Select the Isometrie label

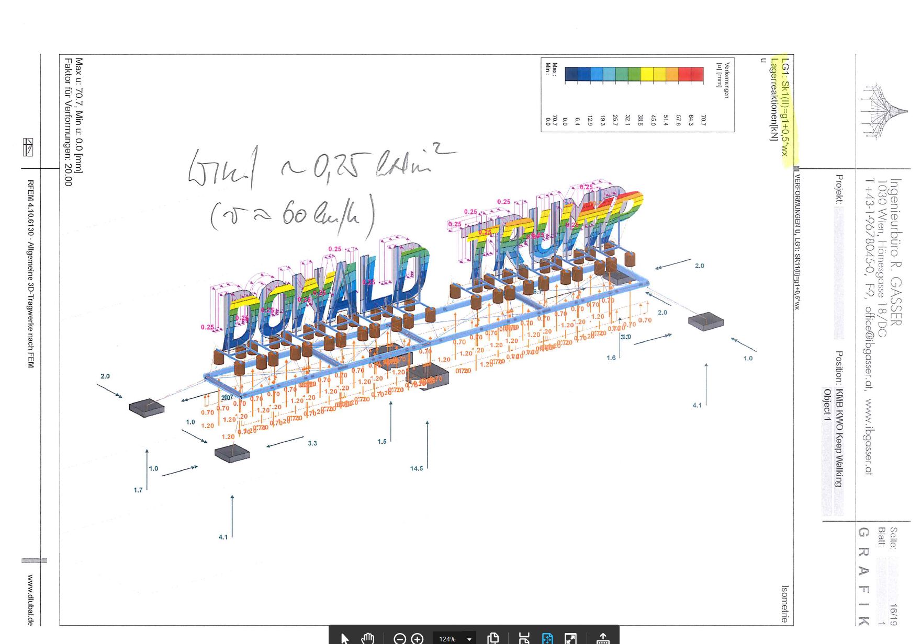click(x=784, y=604)
